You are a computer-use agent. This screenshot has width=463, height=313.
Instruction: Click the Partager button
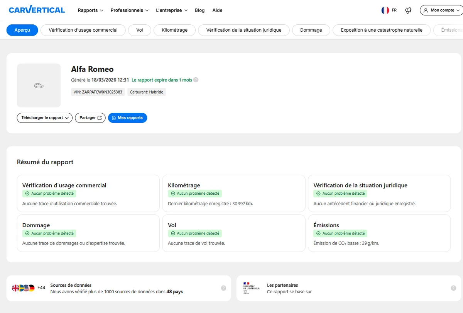point(90,118)
